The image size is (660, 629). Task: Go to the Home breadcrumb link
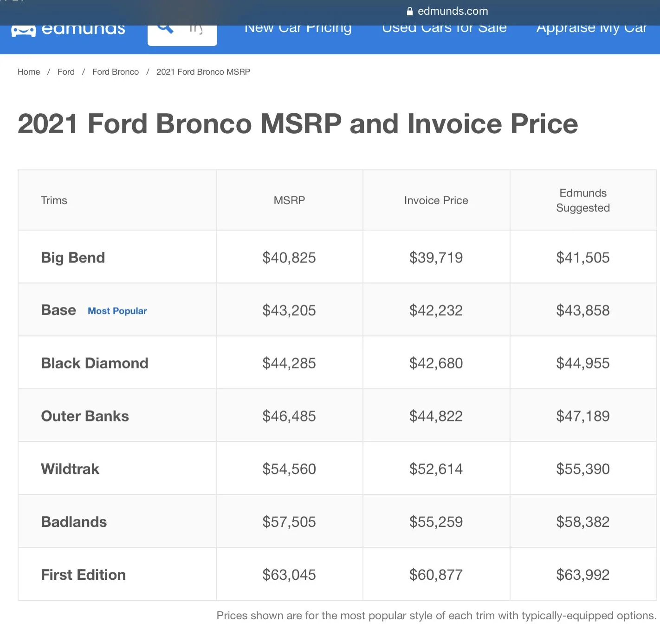(29, 72)
